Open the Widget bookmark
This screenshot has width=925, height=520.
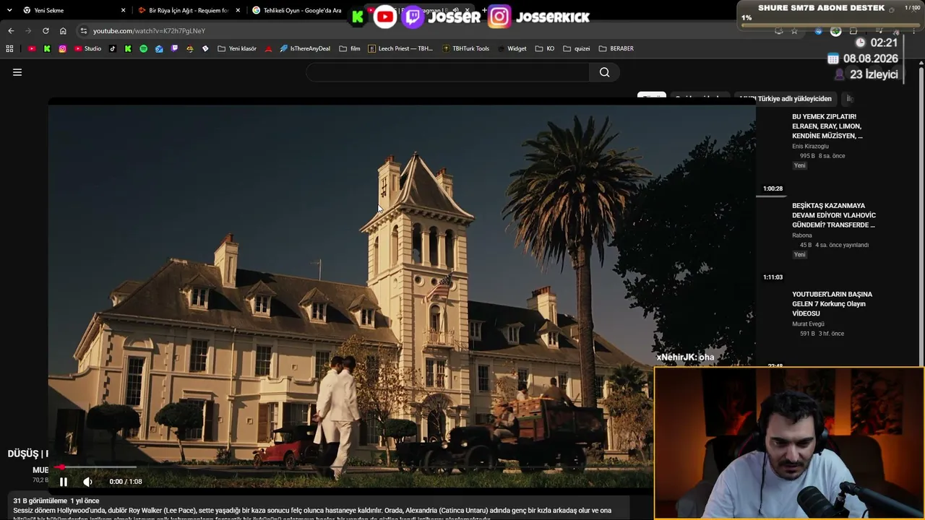tap(512, 48)
